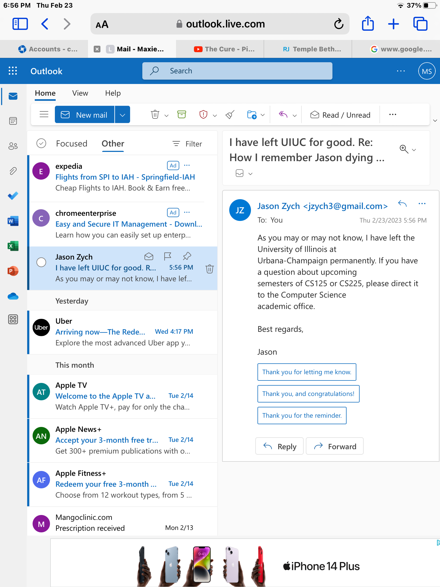Select the Jason Zych message circle

(41, 262)
